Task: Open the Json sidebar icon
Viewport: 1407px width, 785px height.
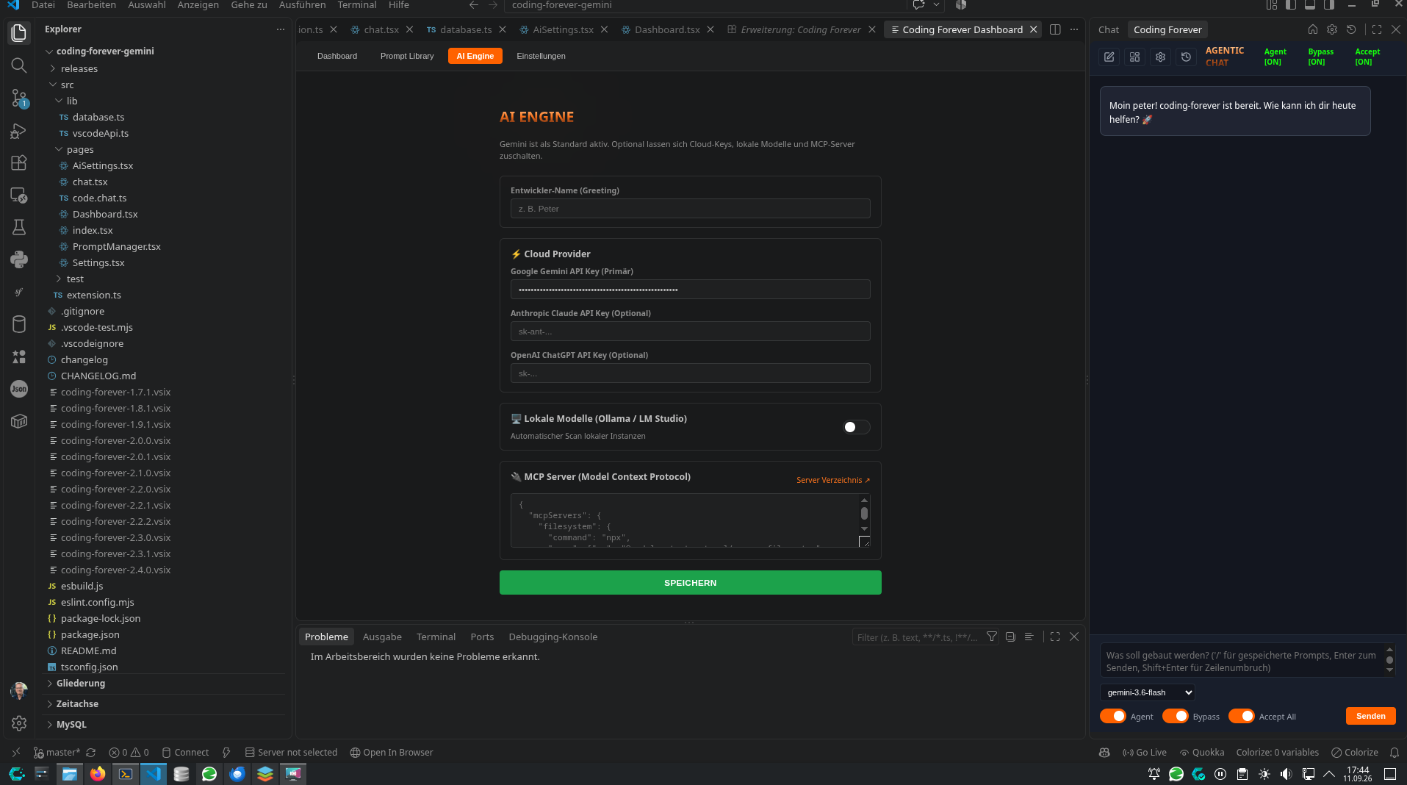Action: click(x=19, y=389)
